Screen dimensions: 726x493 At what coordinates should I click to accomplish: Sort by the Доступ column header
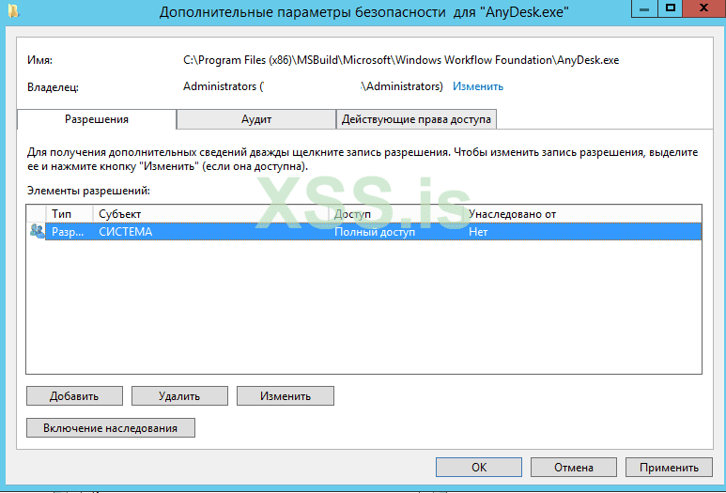tap(396, 214)
